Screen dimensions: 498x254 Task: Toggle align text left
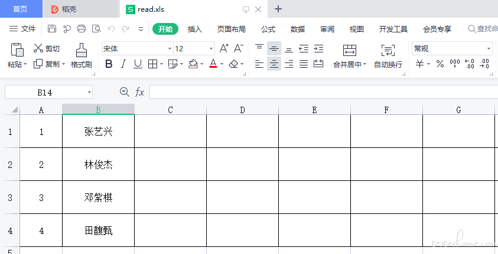pos(259,64)
